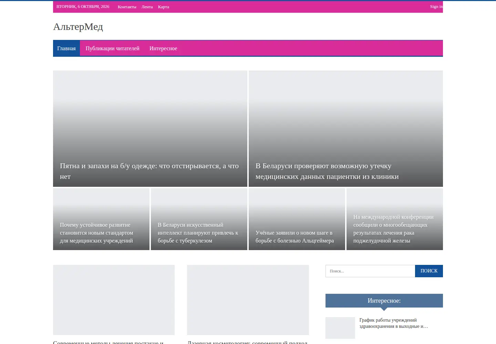Open article about болезнь Альцгеймера

click(x=295, y=237)
